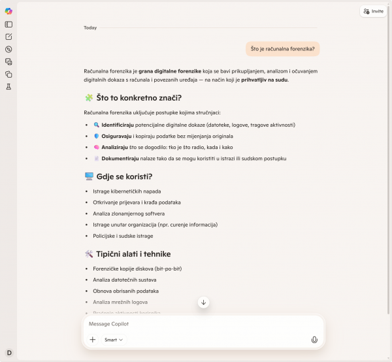392x362 pixels.
Task: Click the user message bubble "Što je računalna forenzika?"
Action: pyautogui.click(x=283, y=48)
